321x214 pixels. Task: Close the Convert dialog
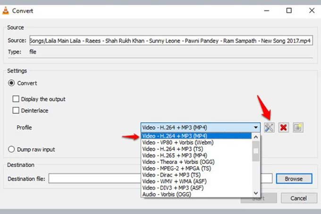click(312, 10)
